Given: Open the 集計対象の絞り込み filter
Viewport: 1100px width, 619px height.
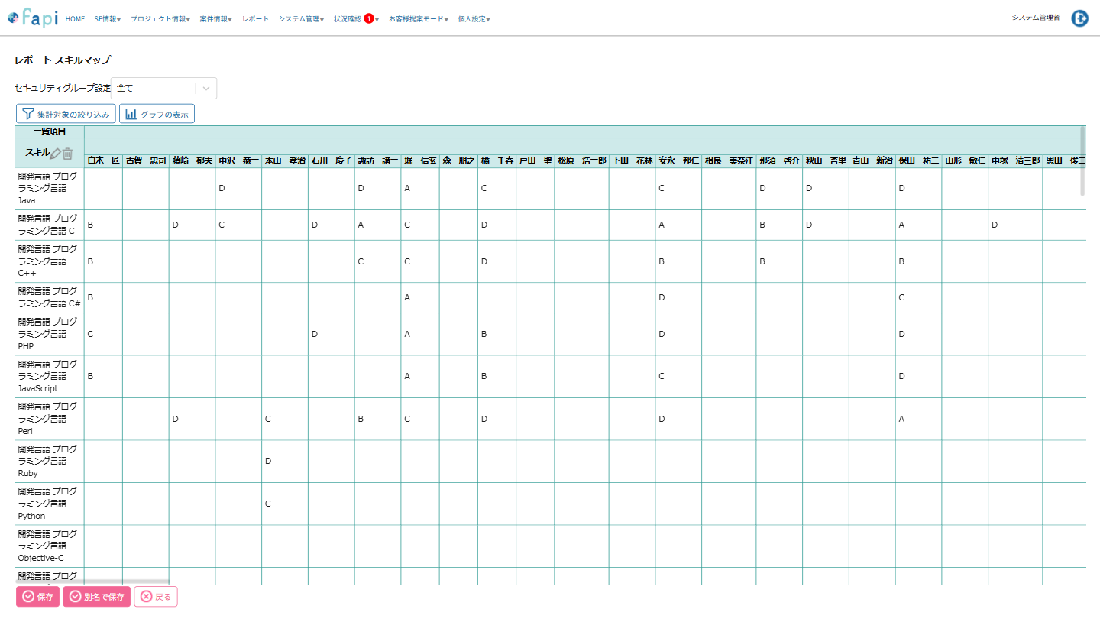Looking at the screenshot, I should tap(66, 114).
